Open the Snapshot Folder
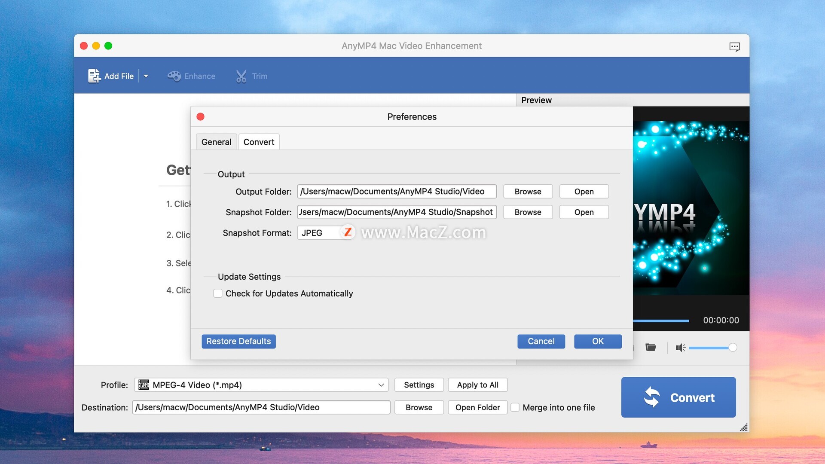This screenshot has width=825, height=464. [584, 212]
